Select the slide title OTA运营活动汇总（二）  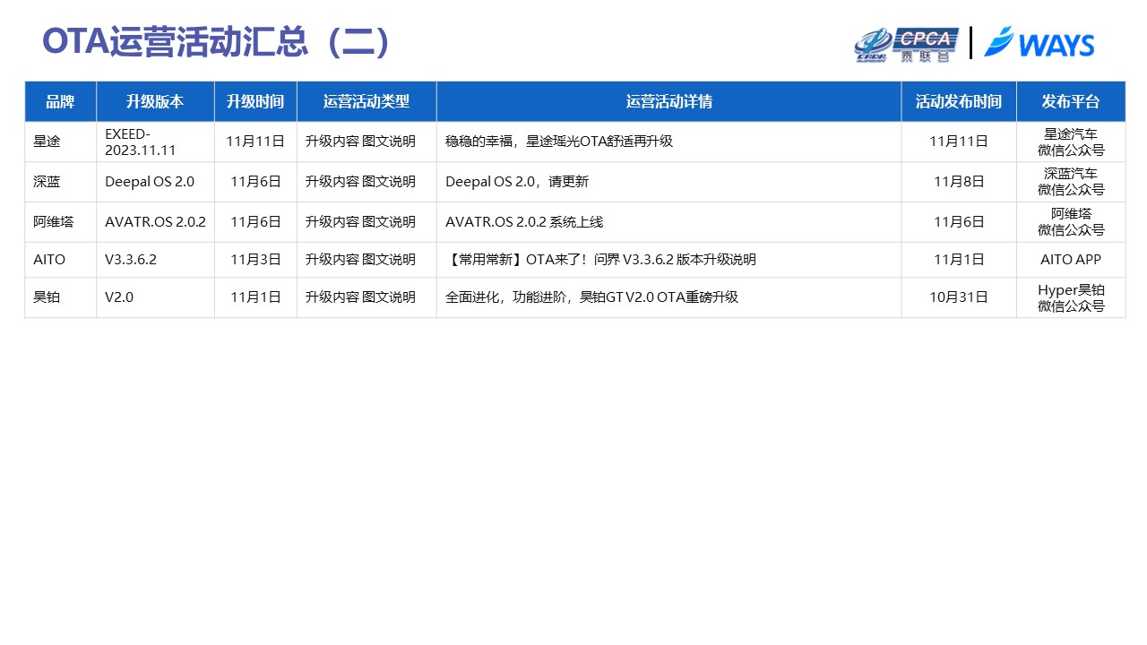point(218,42)
